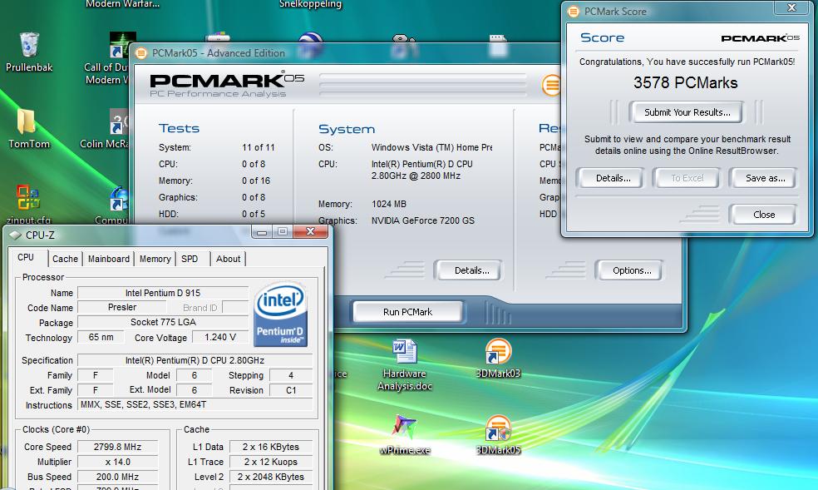818x490 pixels.
Task: Click the Stepping value 4
Action: coord(291,375)
